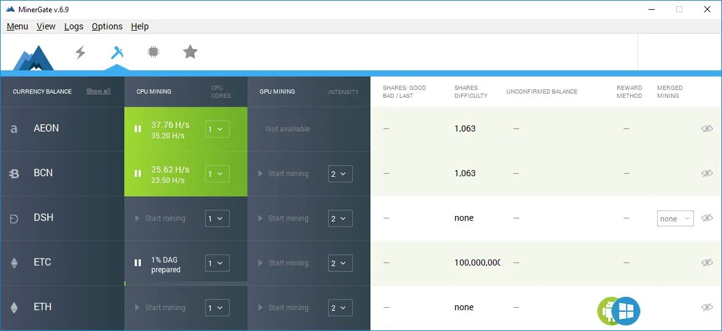
Task: Open ETC CPU cores dropdown
Action: 217,263
